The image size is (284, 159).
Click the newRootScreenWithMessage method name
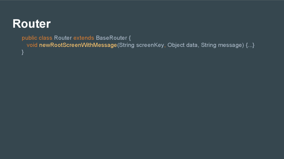pos(78,45)
